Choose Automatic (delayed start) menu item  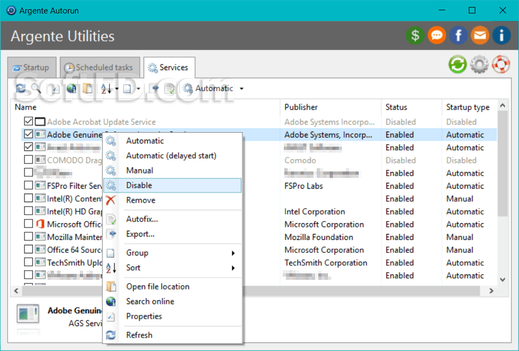tap(172, 155)
